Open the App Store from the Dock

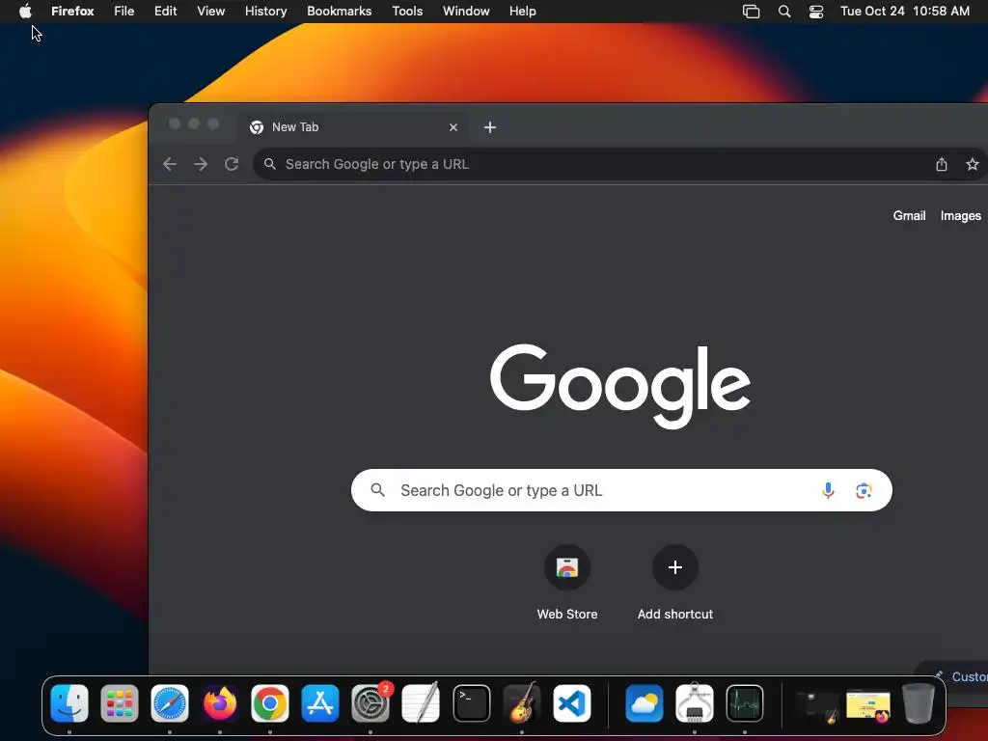coord(320,703)
